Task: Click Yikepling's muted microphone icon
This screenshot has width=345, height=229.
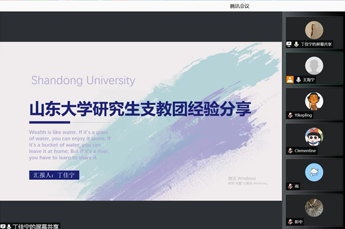Action: click(290, 115)
